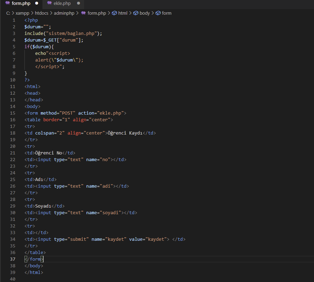Click the name="soyadi" attribute
This screenshot has height=282, width=314.
(x=104, y=212)
